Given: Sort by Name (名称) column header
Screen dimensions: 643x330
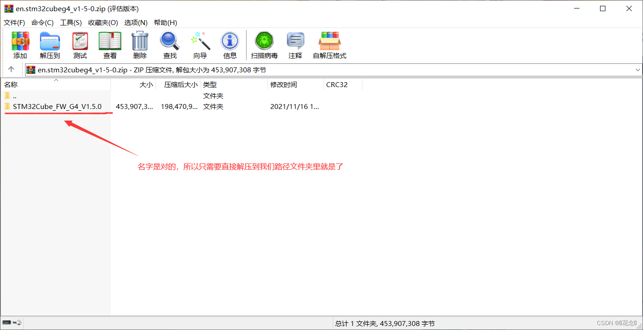Looking at the screenshot, I should coord(55,84).
